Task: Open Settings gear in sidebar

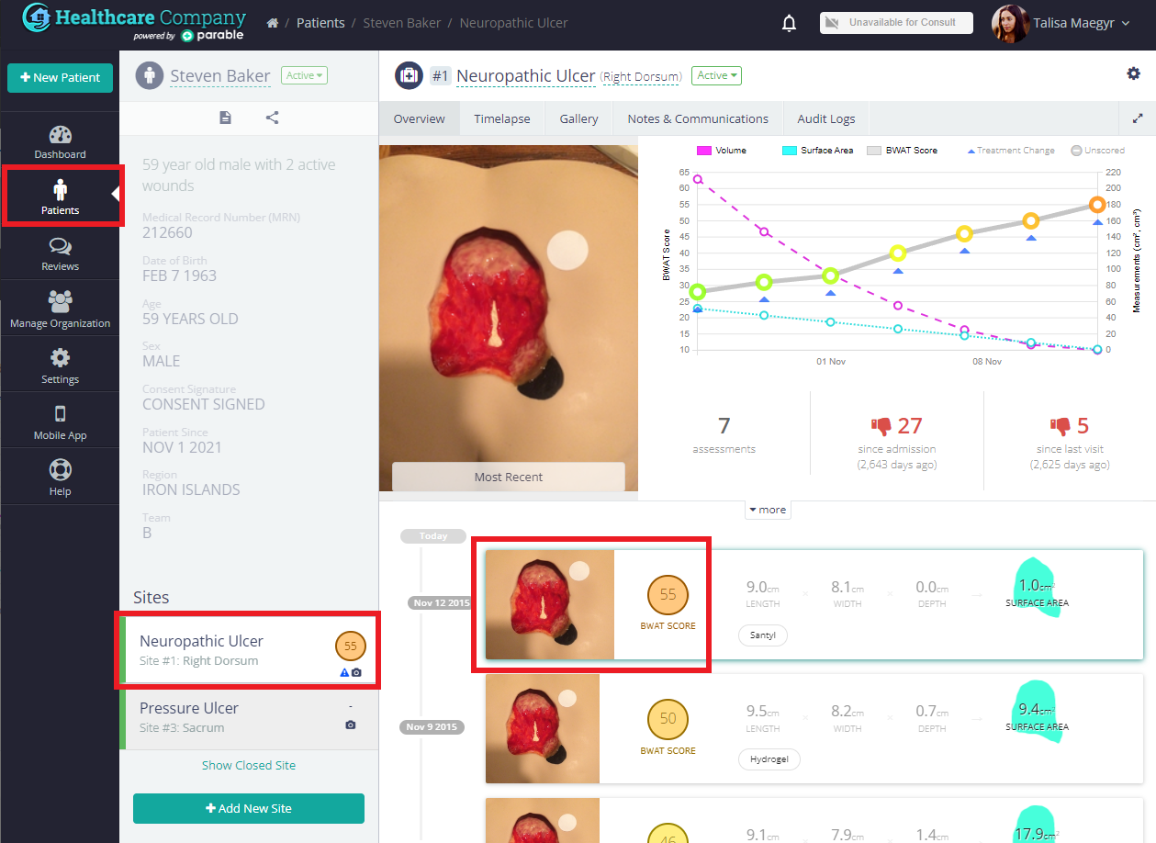Action: click(61, 358)
